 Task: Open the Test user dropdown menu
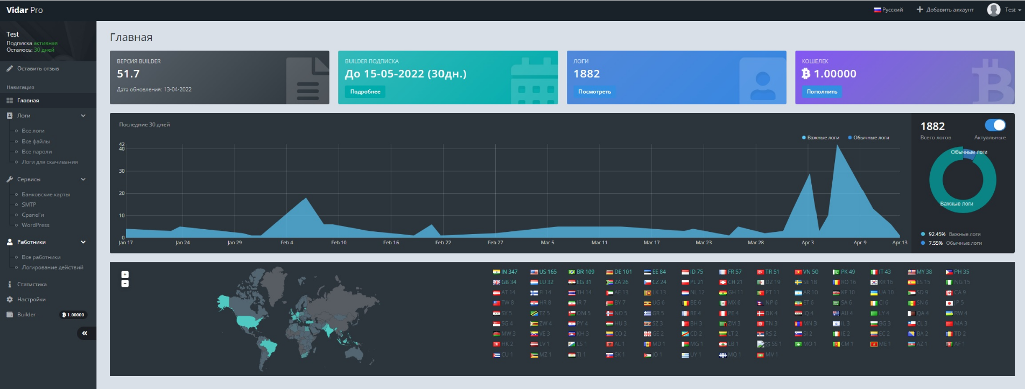point(1005,10)
